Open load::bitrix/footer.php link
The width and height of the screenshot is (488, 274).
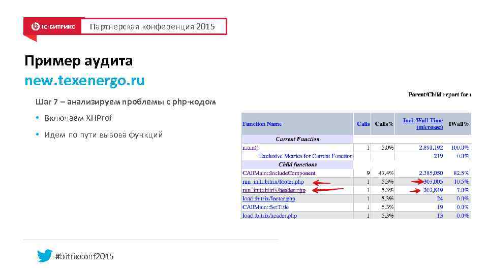(269, 198)
